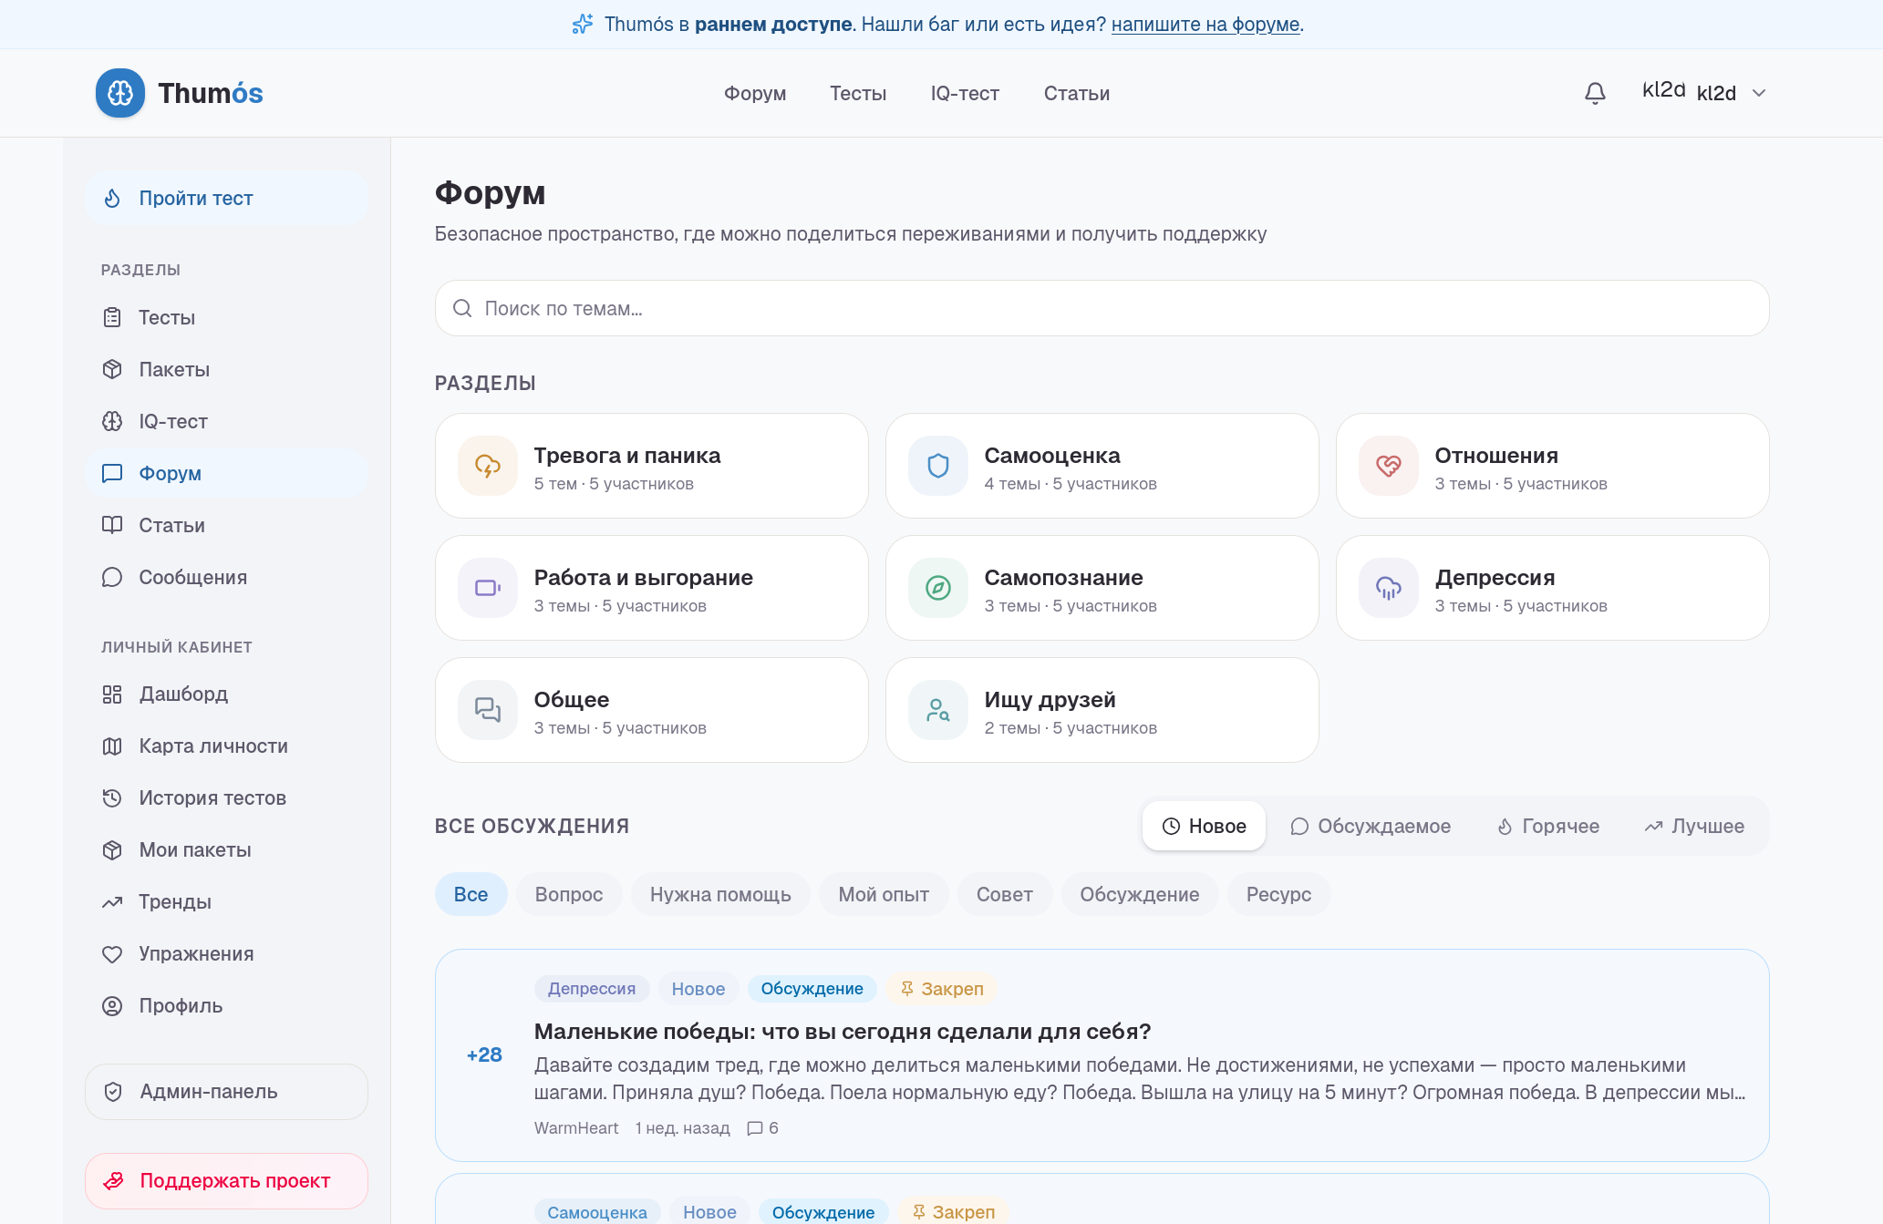The height and width of the screenshot is (1224, 1883).
Task: Toggle the Вопрос filter chip
Action: coord(569,894)
